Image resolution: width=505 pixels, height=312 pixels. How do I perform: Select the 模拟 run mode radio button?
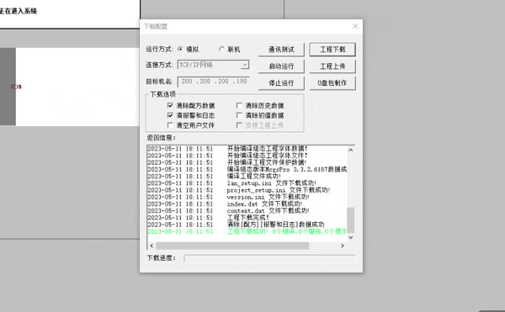[x=180, y=50]
